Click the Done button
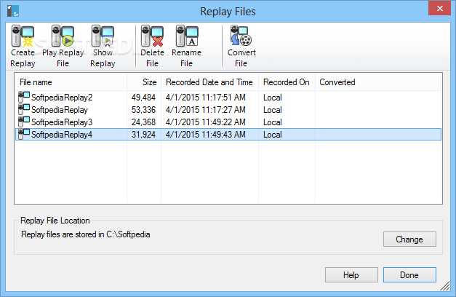This screenshot has height=297, width=456. coord(409,275)
